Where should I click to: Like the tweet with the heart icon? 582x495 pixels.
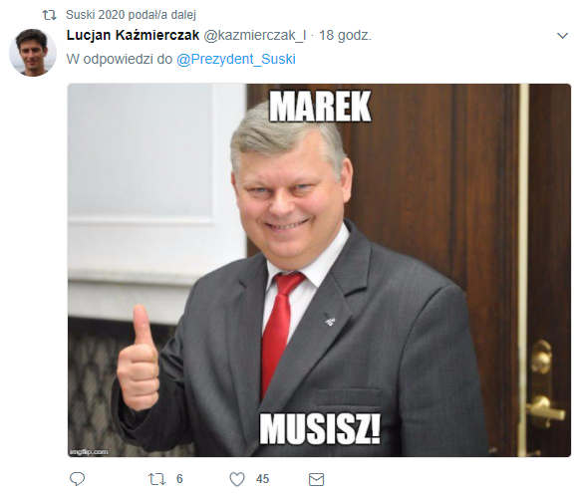(237, 479)
